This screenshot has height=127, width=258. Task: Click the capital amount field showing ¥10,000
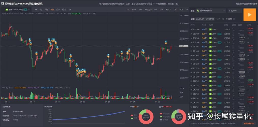(234, 11)
